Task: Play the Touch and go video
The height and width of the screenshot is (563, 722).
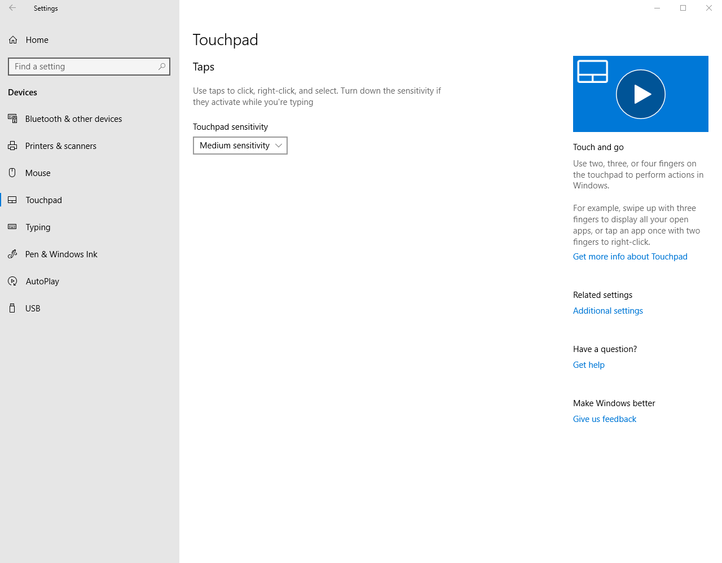Action: [640, 94]
